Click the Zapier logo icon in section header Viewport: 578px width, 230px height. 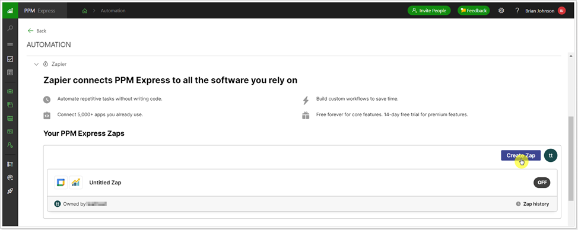[46, 64]
